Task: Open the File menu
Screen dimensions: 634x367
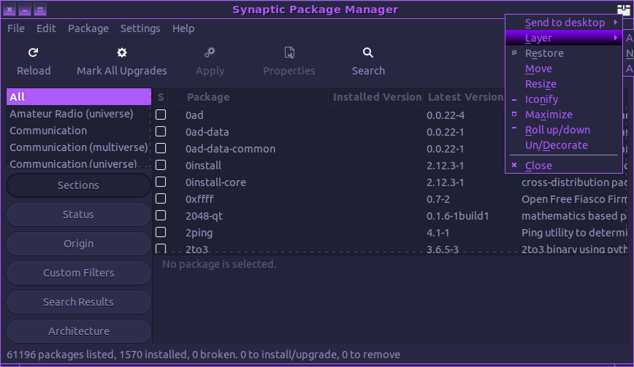Action: 16,28
